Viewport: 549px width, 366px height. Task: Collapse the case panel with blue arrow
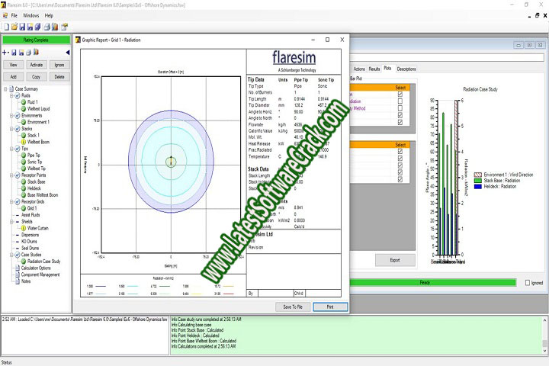click(x=67, y=53)
